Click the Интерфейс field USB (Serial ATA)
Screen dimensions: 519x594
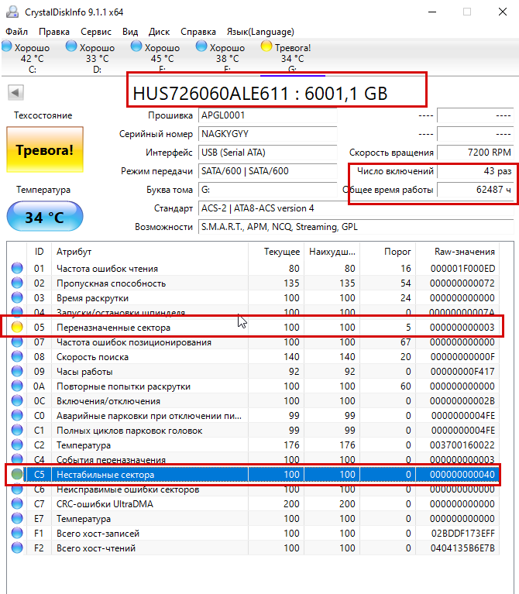(x=267, y=153)
